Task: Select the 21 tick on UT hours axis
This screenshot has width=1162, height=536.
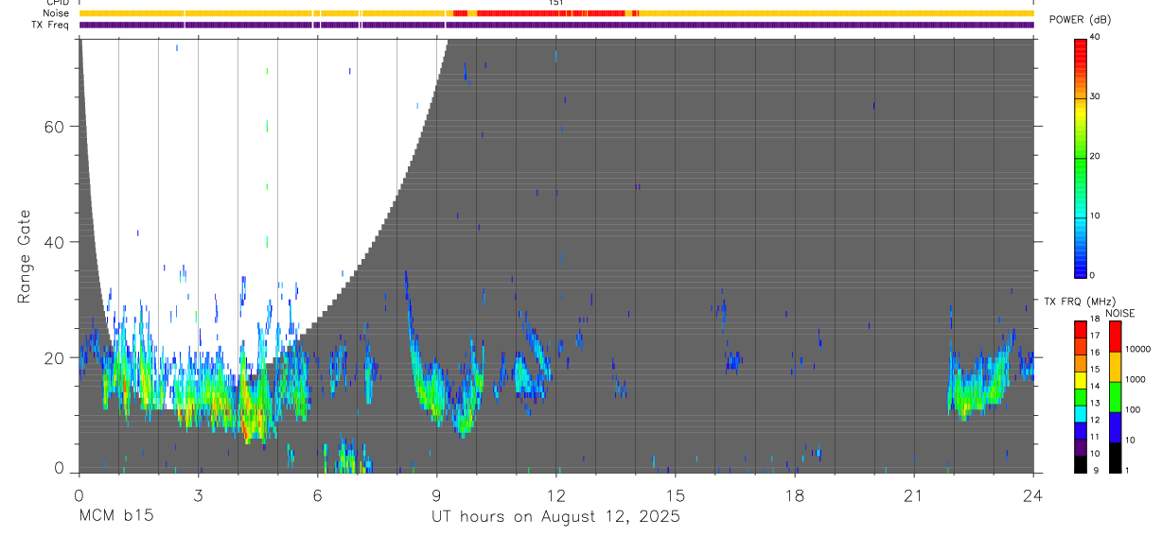Action: point(914,495)
